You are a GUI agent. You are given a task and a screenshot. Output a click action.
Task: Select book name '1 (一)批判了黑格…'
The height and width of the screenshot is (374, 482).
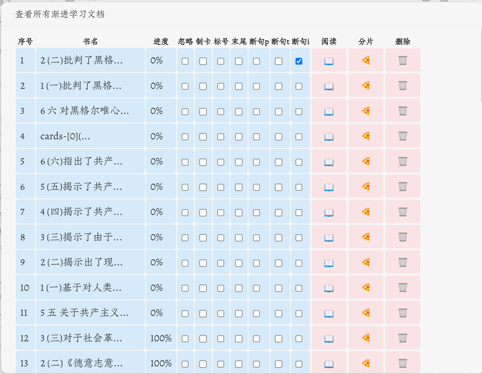(x=90, y=85)
